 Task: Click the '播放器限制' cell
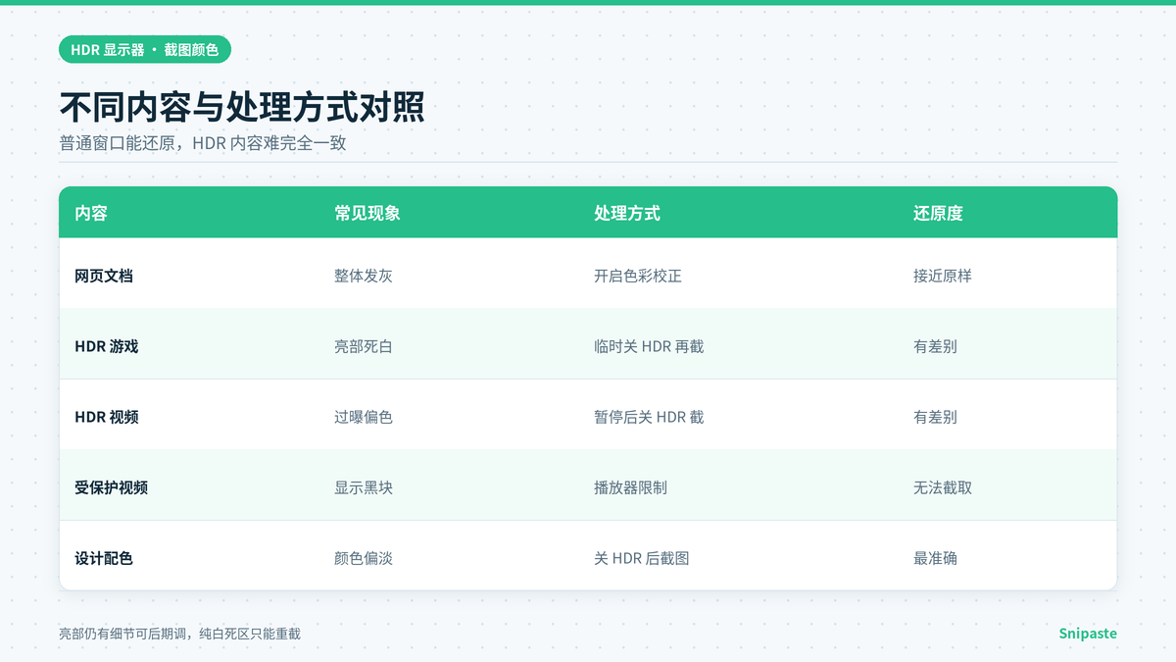(630, 487)
